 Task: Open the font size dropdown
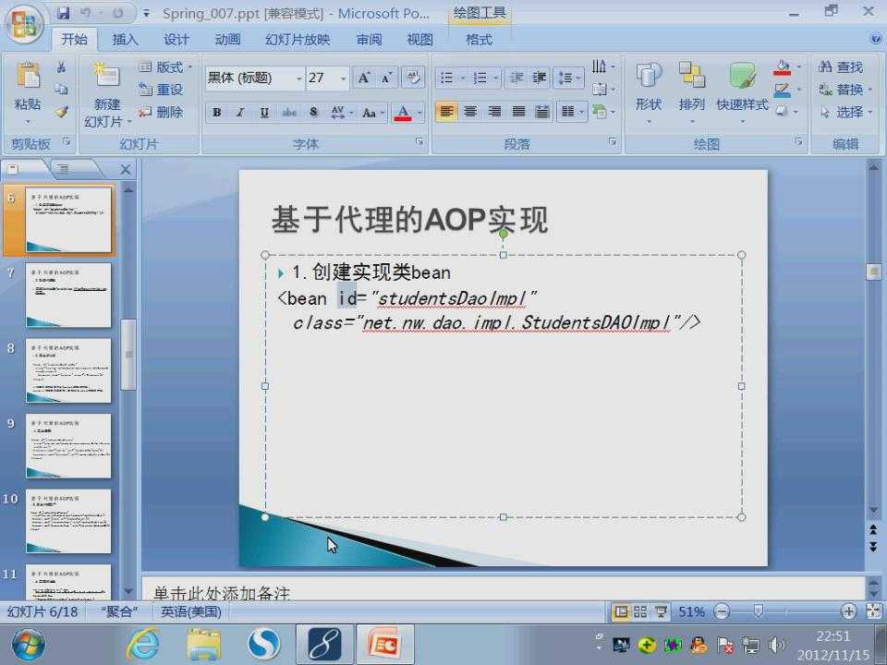click(x=344, y=78)
